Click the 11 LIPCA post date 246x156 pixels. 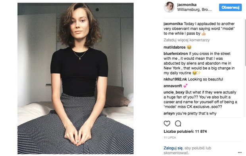pyautogui.click(x=170, y=137)
